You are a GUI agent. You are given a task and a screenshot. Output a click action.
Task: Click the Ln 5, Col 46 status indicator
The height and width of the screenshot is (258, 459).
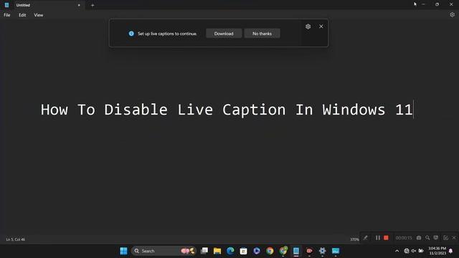16,239
